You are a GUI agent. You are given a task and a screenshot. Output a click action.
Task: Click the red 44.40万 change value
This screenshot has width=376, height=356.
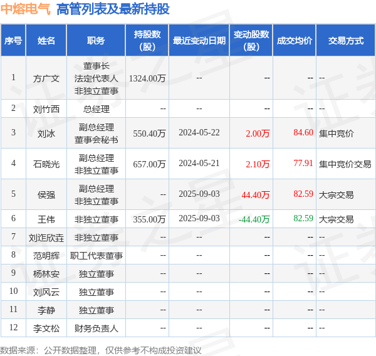[256, 195]
